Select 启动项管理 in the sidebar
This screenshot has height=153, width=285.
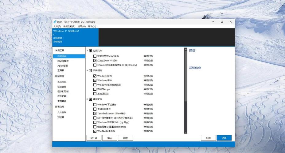click(x=63, y=61)
